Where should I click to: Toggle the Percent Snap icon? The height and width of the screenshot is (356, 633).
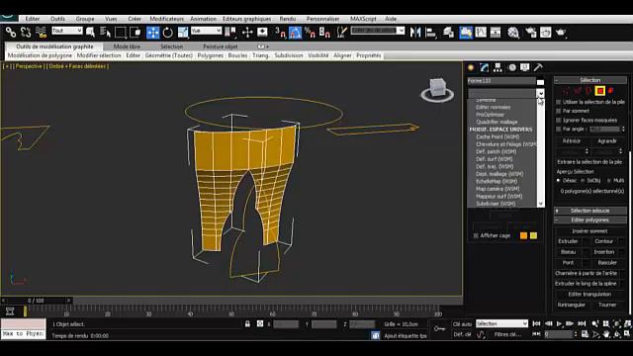(310, 32)
